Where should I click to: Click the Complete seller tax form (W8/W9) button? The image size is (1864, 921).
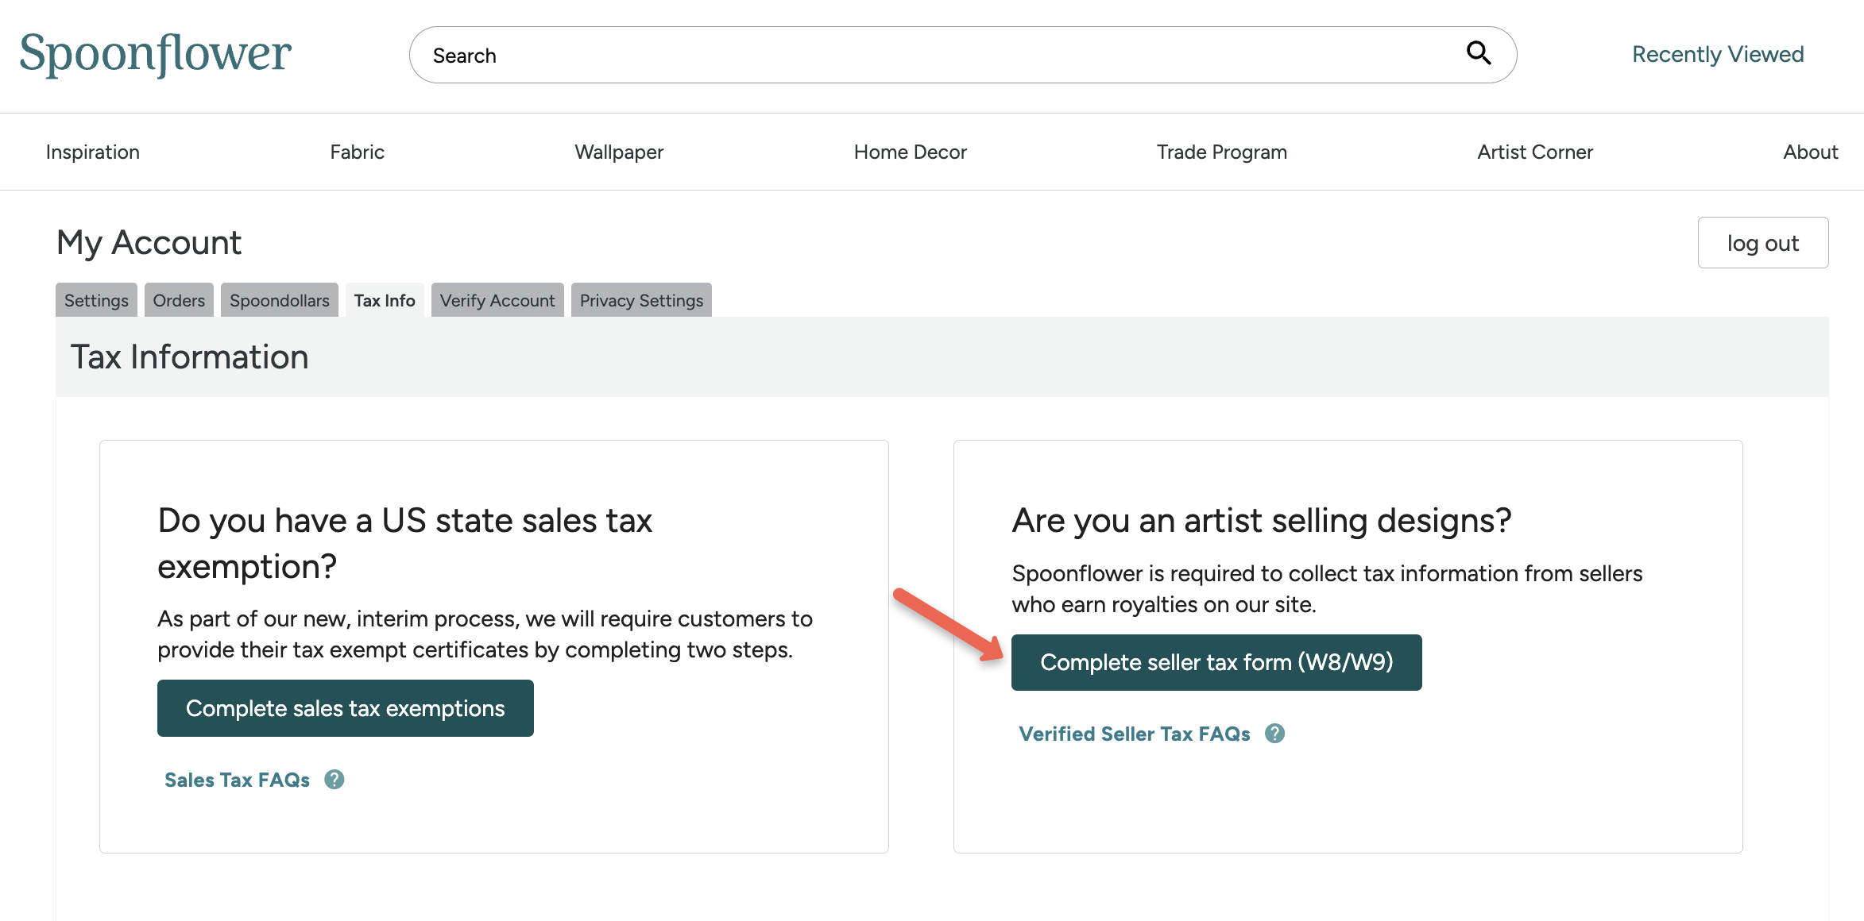point(1216,661)
